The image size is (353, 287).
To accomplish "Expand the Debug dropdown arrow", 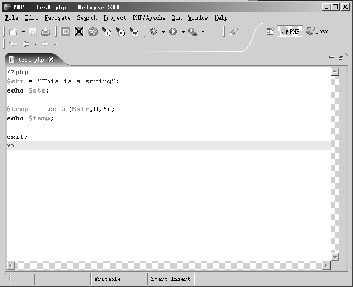I will tap(163, 32).
